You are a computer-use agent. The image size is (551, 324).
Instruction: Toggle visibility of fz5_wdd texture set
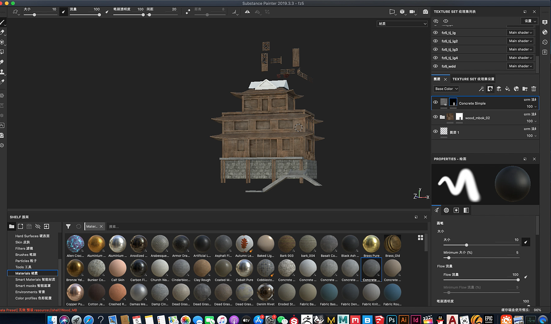(x=436, y=66)
